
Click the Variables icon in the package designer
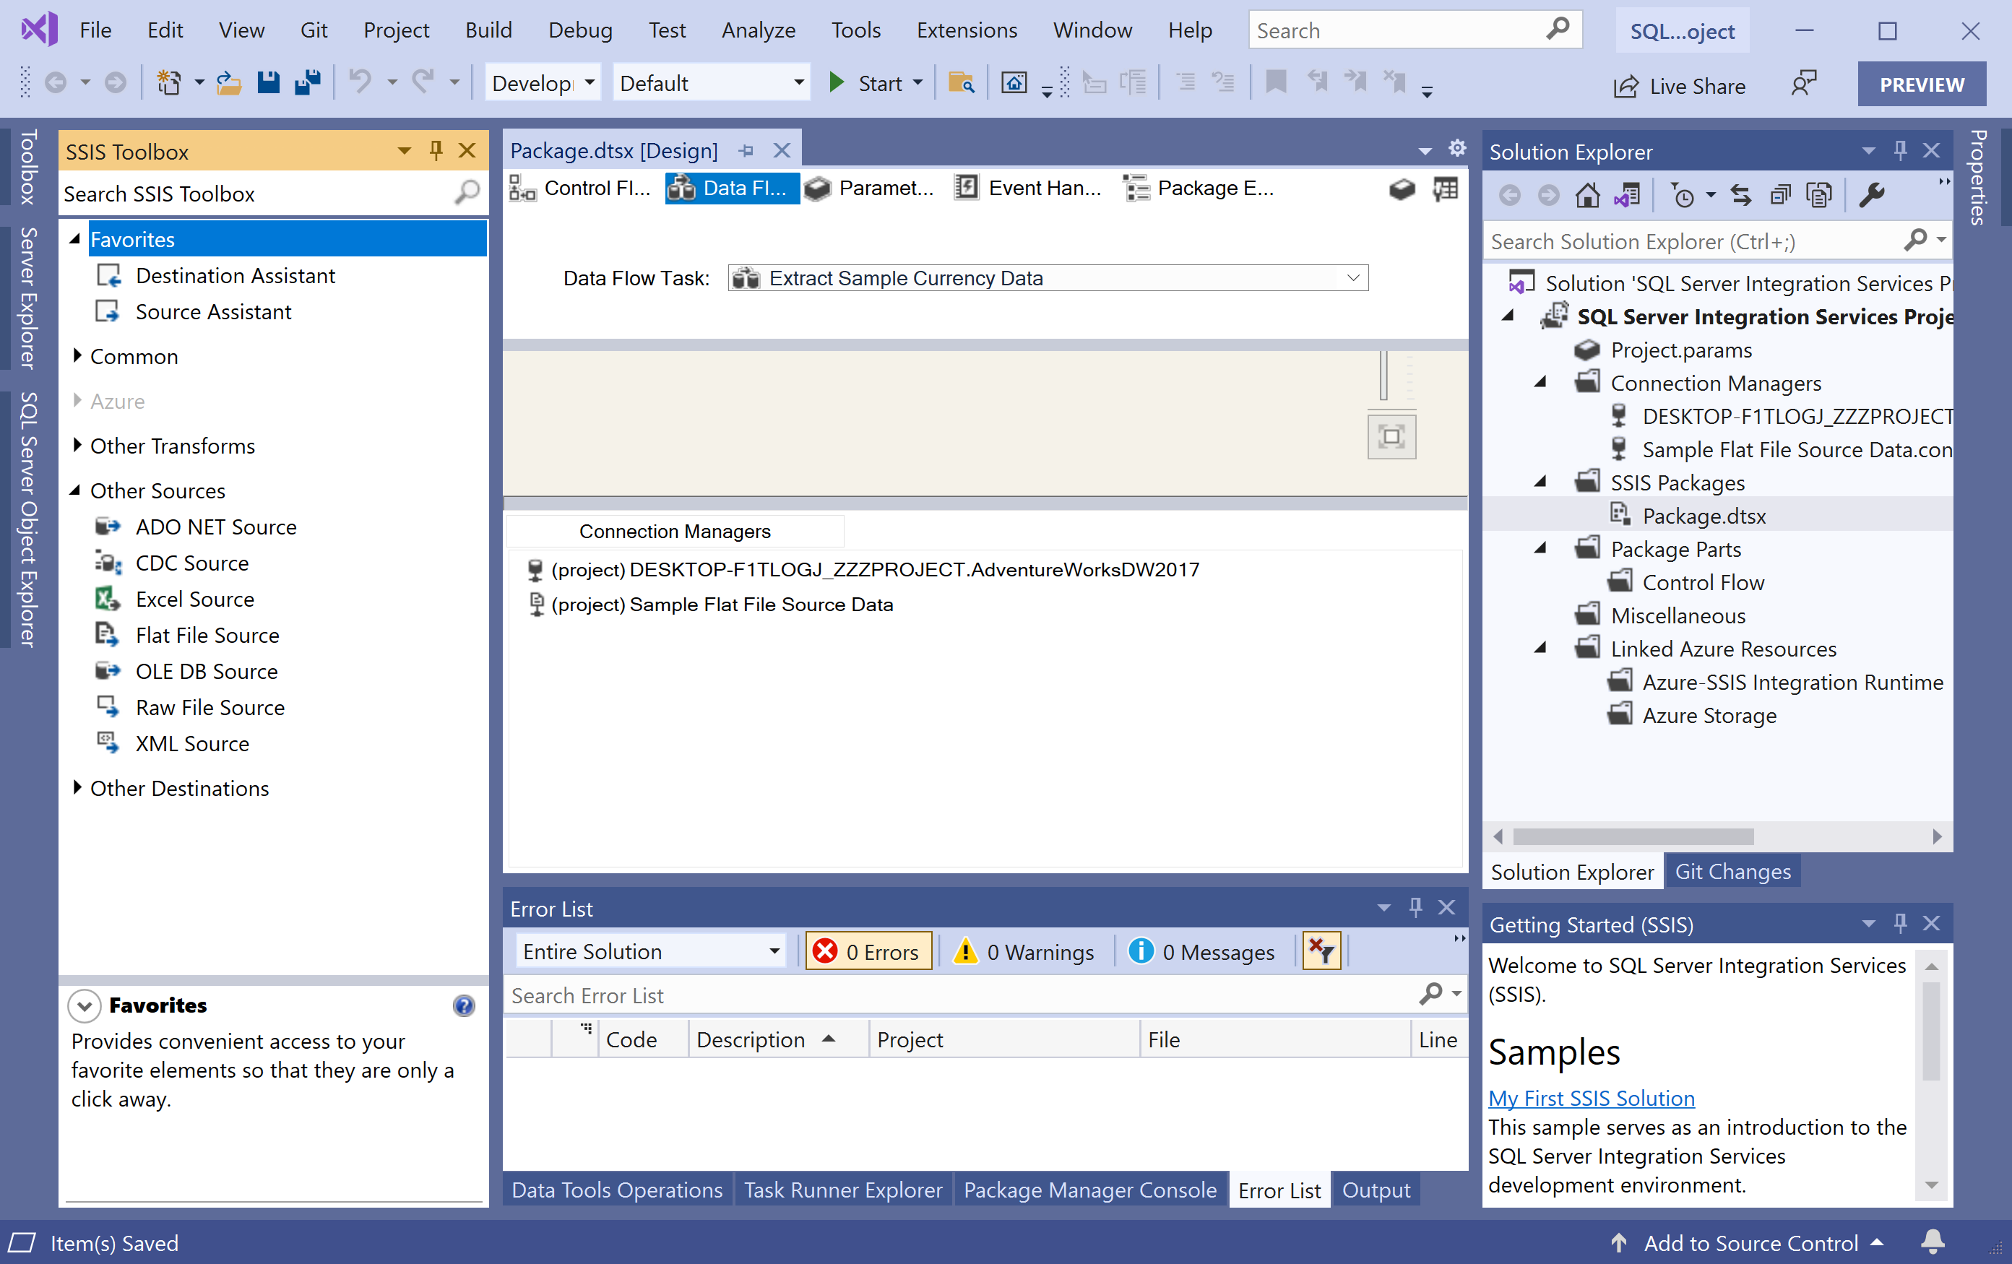pos(1446,189)
